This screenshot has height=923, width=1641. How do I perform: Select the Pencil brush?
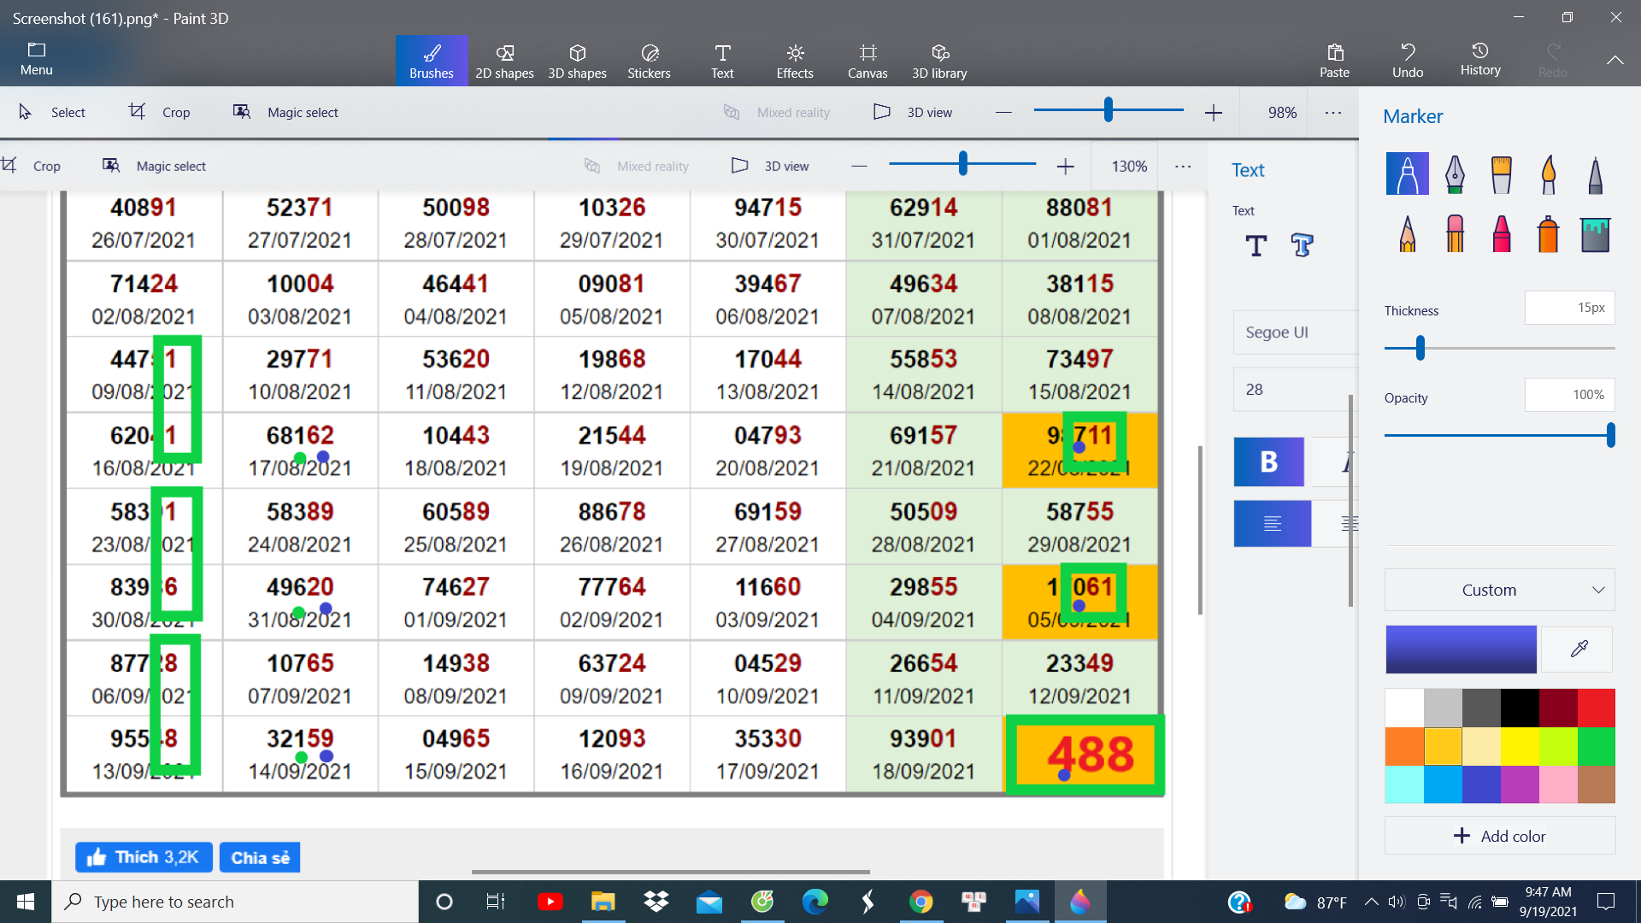[x=1407, y=232]
